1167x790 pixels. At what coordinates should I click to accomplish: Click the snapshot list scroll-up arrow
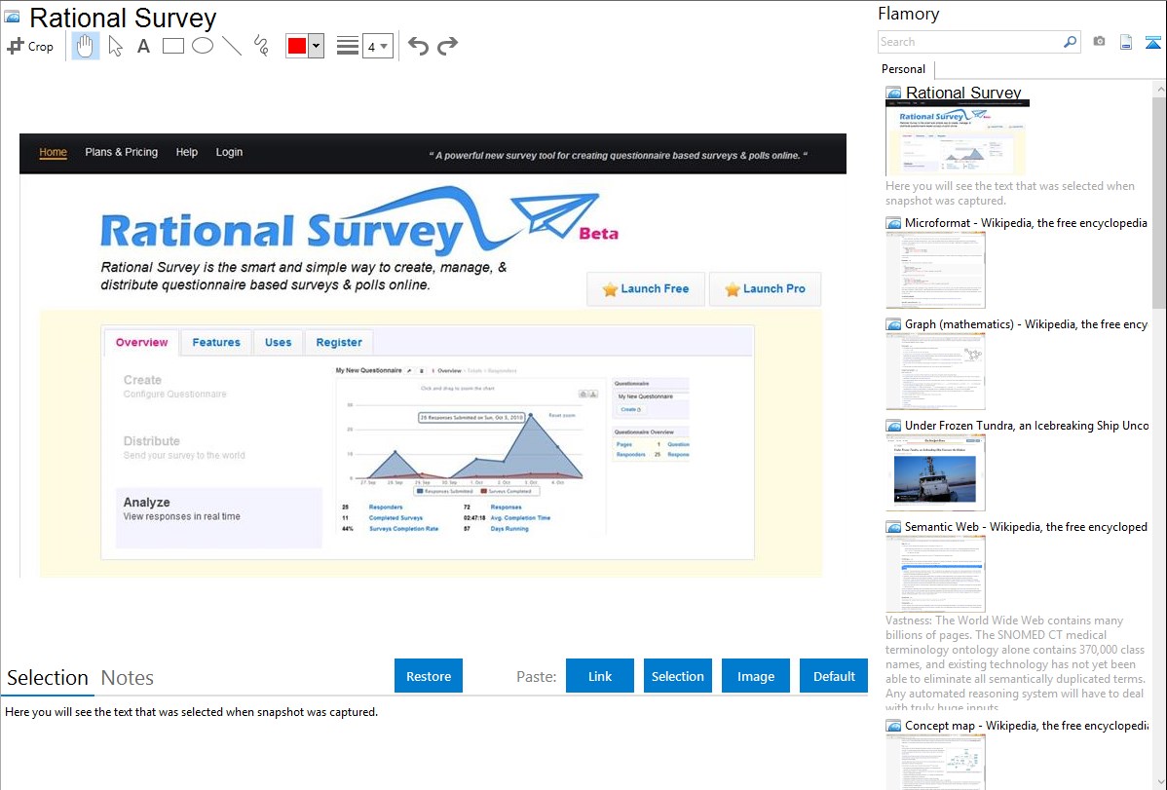click(x=1159, y=90)
